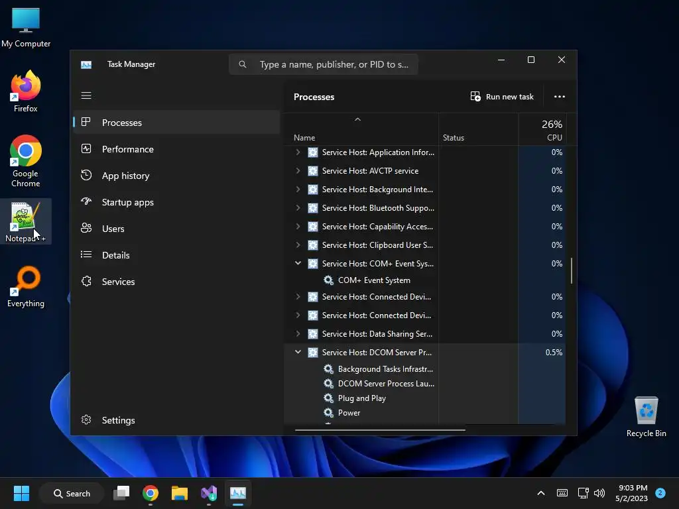Expand Service Host: Bluetooth Suppo... row
Image resolution: width=679 pixels, height=509 pixels.
pyautogui.click(x=298, y=207)
